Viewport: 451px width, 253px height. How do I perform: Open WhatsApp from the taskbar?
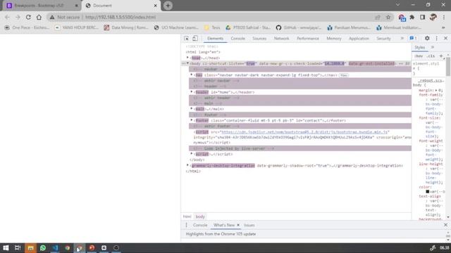43,247
